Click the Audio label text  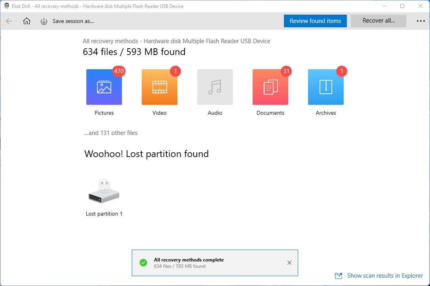(x=215, y=113)
